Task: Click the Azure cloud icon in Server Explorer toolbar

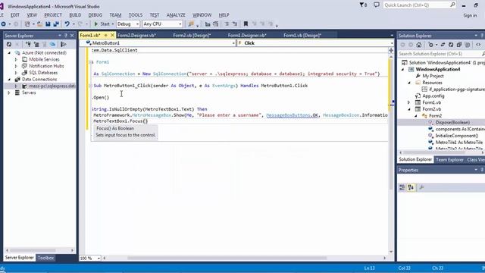Action: (x=52, y=44)
